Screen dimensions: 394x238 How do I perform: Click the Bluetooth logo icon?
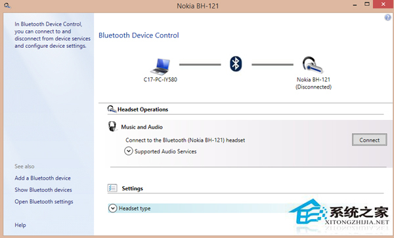(236, 64)
